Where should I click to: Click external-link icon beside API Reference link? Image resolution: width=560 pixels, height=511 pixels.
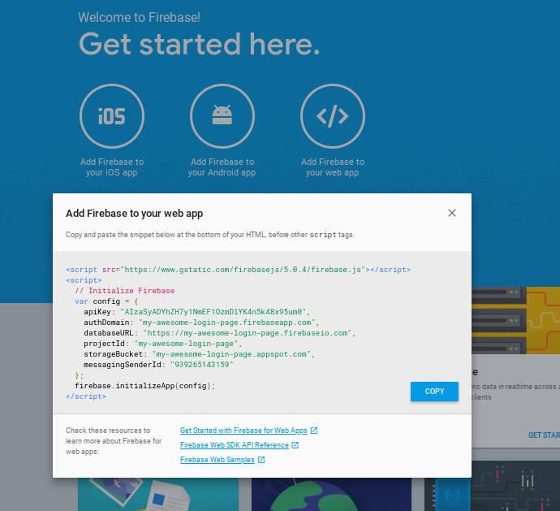pyautogui.click(x=295, y=445)
